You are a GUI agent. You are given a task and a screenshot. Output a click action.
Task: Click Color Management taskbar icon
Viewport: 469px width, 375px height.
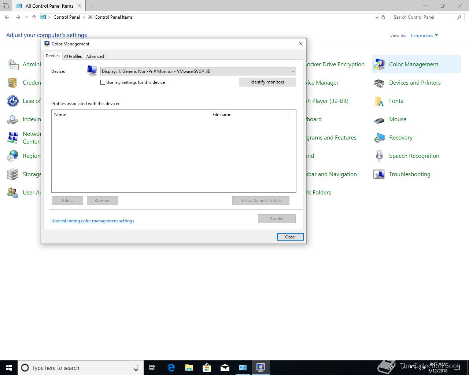click(x=261, y=368)
